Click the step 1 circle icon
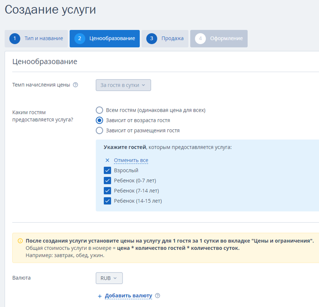The width and height of the screenshot is (319, 307). (x=15, y=39)
